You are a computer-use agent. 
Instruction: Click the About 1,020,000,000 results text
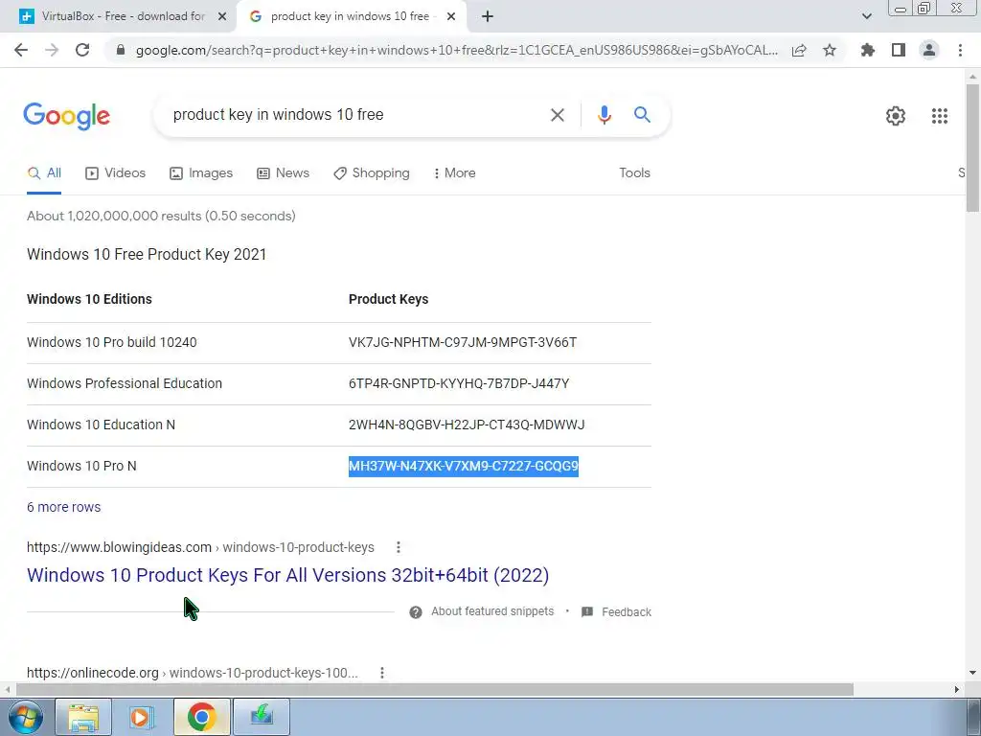(x=161, y=216)
